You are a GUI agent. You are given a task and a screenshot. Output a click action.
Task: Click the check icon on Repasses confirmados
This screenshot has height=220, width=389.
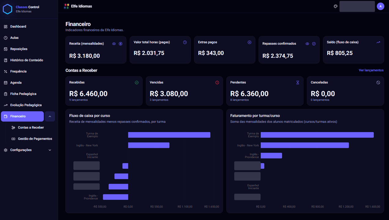(x=314, y=44)
